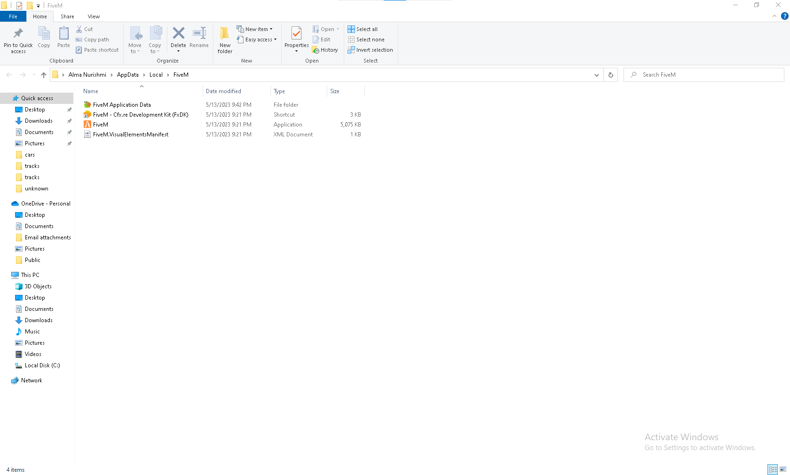Open the cars folder in sidebar
The width and height of the screenshot is (790, 475).
click(30, 155)
